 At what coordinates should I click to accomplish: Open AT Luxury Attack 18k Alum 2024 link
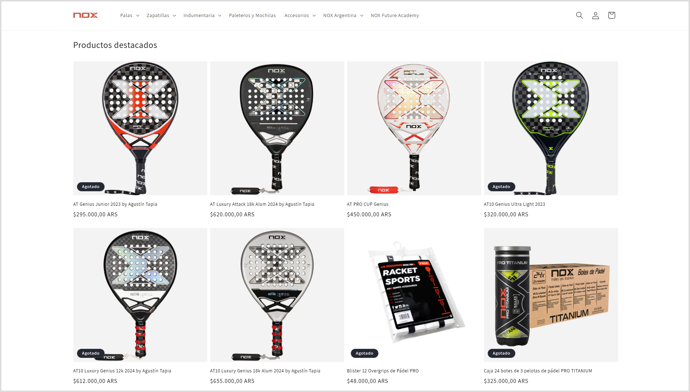262,204
